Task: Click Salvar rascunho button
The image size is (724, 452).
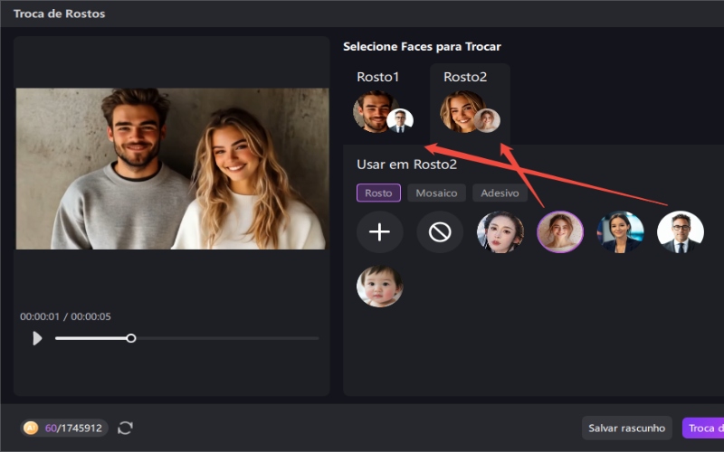Action: pyautogui.click(x=626, y=428)
